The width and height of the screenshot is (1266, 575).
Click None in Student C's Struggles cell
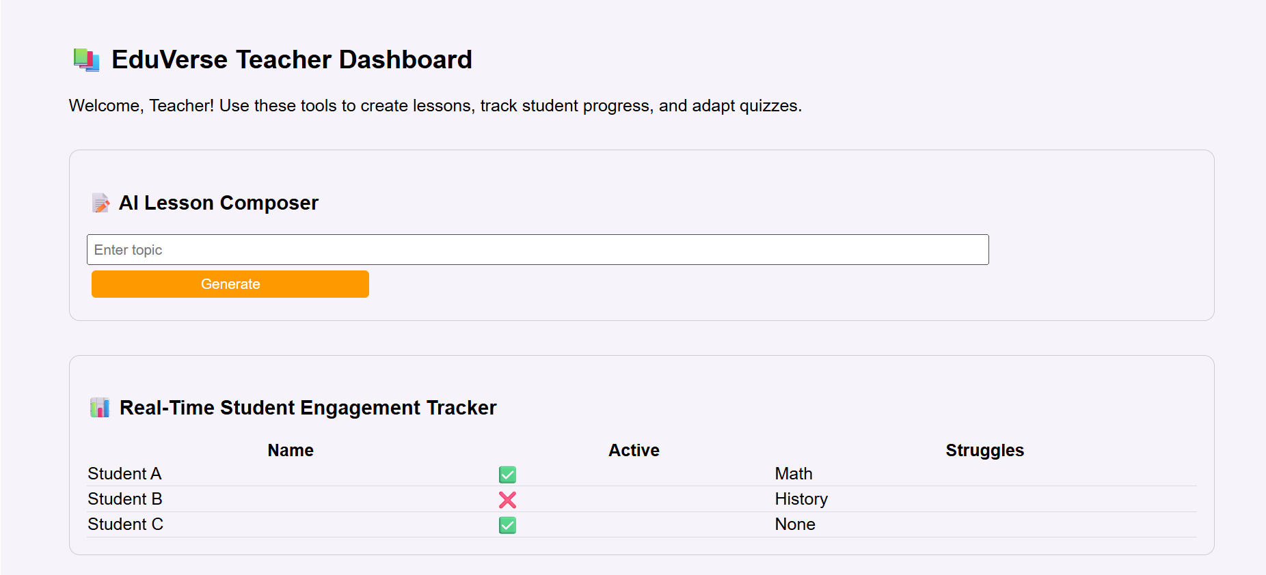[795, 524]
